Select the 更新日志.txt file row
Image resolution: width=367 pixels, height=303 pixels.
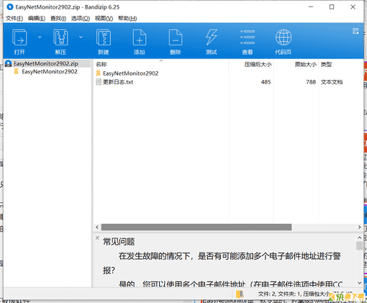(x=219, y=82)
